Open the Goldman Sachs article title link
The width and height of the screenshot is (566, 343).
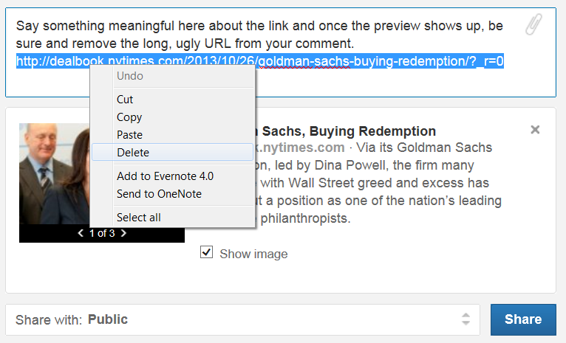click(347, 131)
